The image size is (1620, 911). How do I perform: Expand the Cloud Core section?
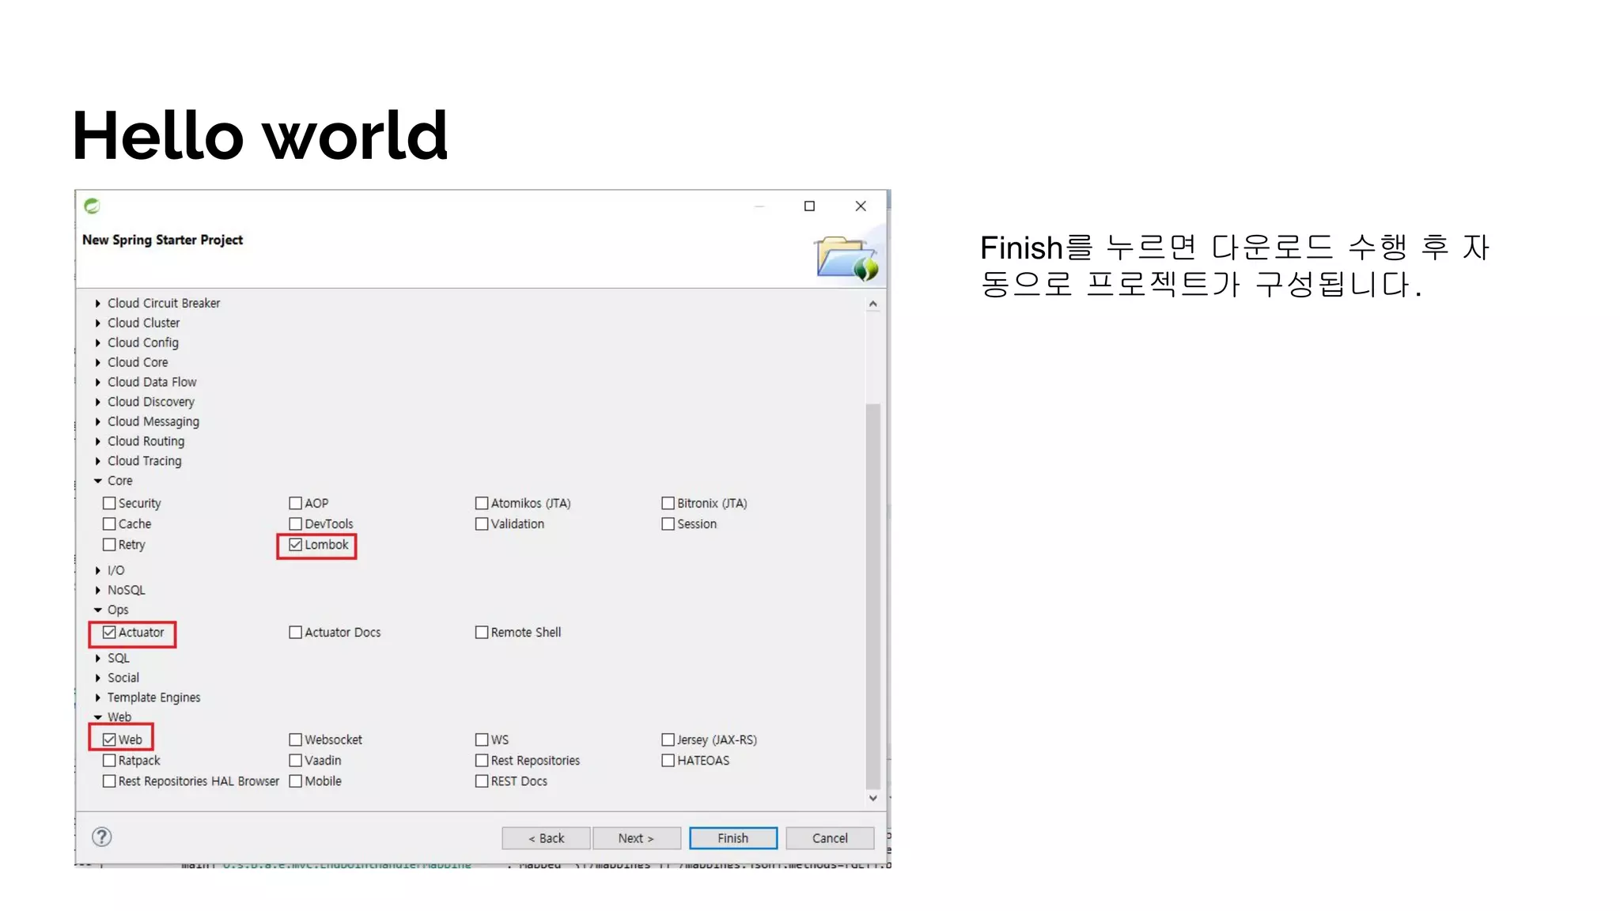(x=97, y=363)
